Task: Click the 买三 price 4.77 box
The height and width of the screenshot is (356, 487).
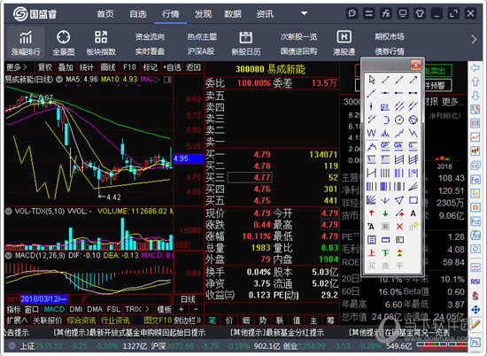Action: point(250,177)
